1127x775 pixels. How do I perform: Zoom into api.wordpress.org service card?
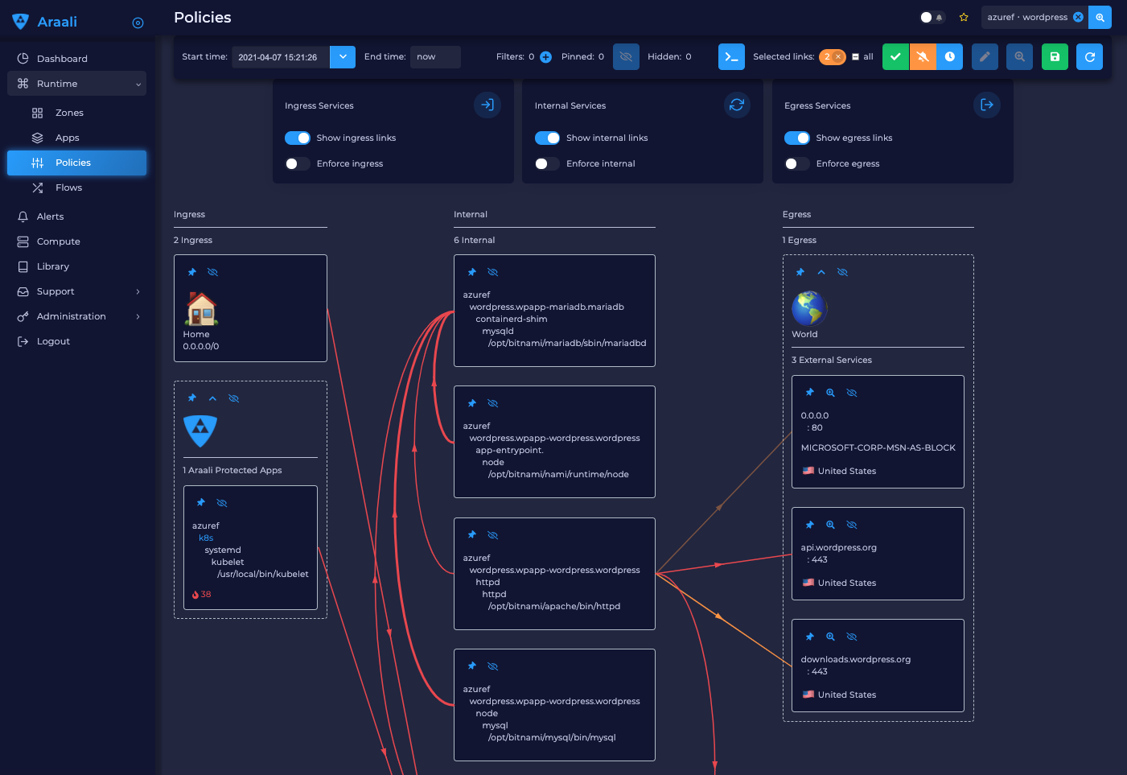tap(830, 525)
